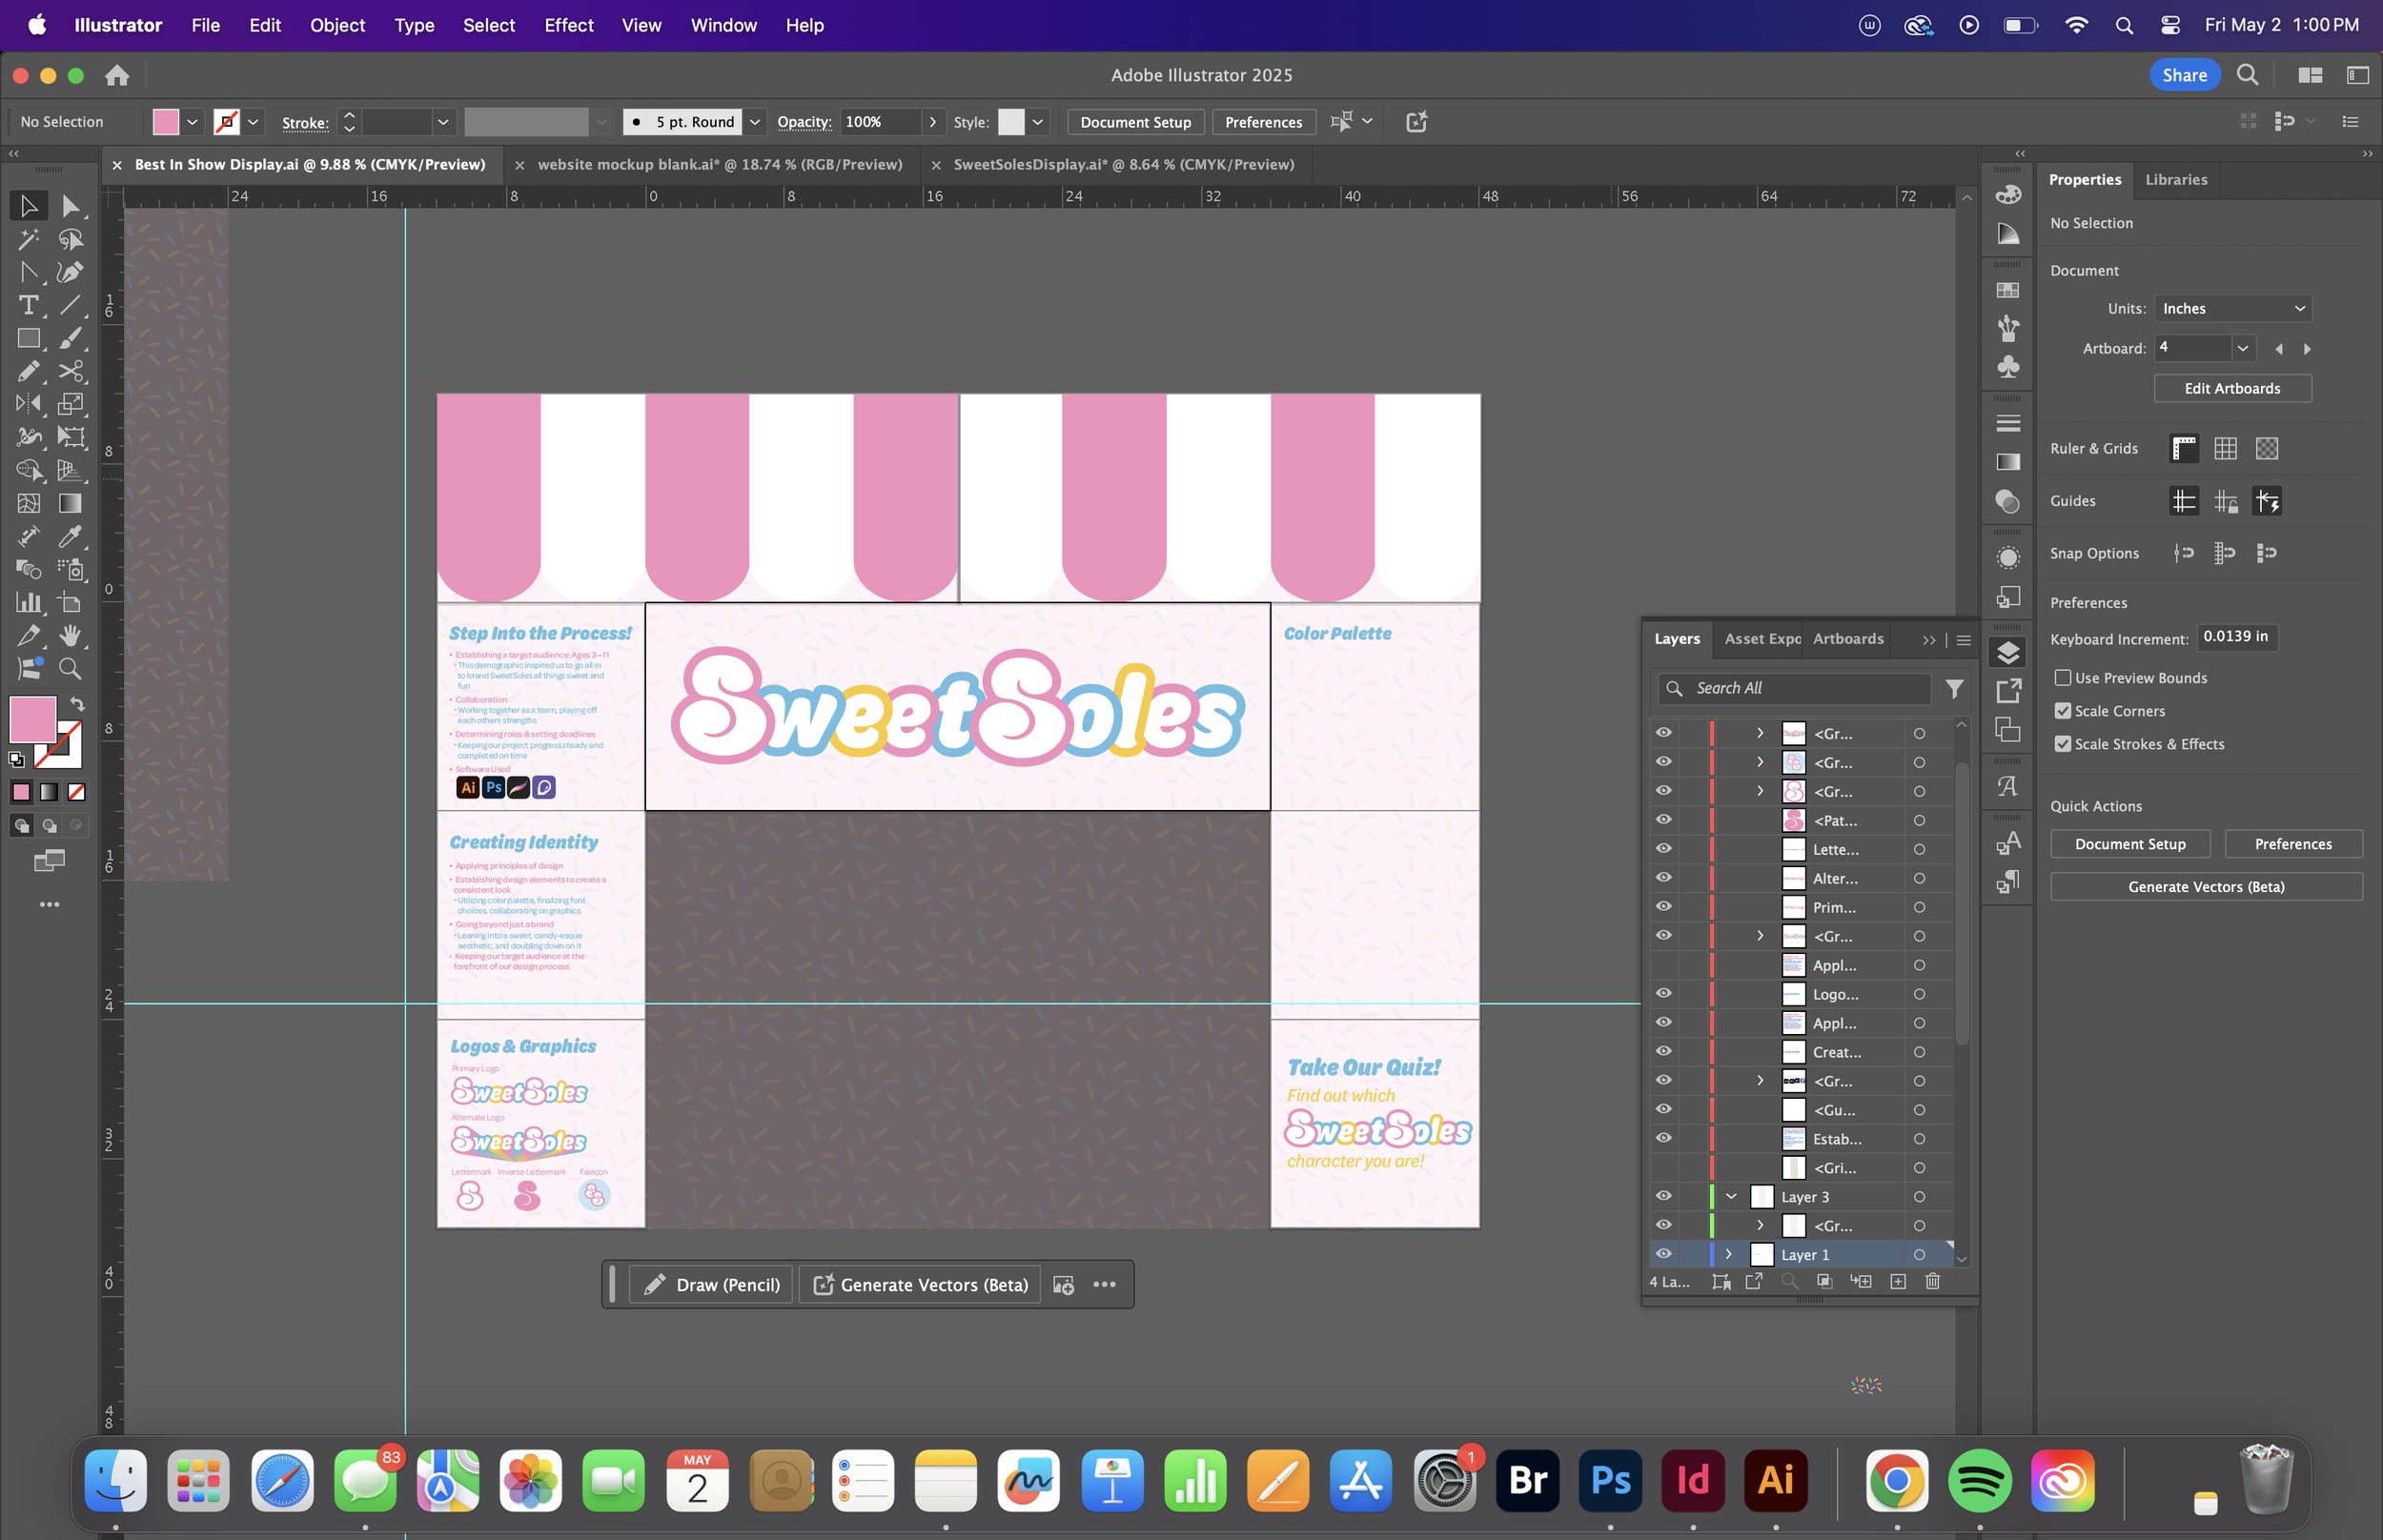
Task: Select the Hand tool
Action: [x=69, y=635]
